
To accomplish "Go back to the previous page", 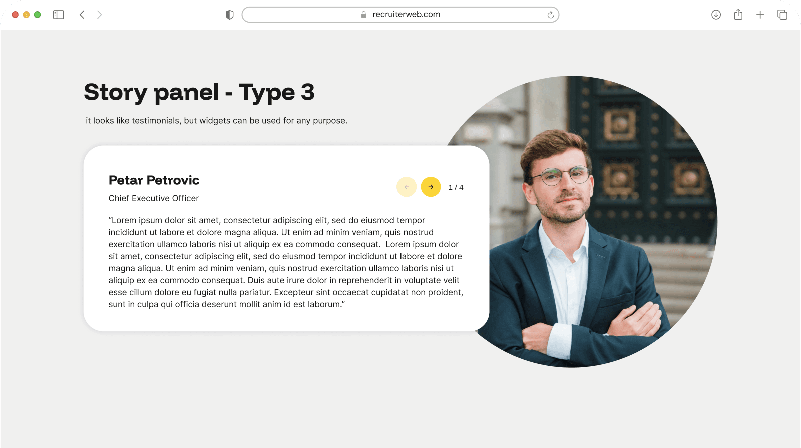I will (82, 15).
